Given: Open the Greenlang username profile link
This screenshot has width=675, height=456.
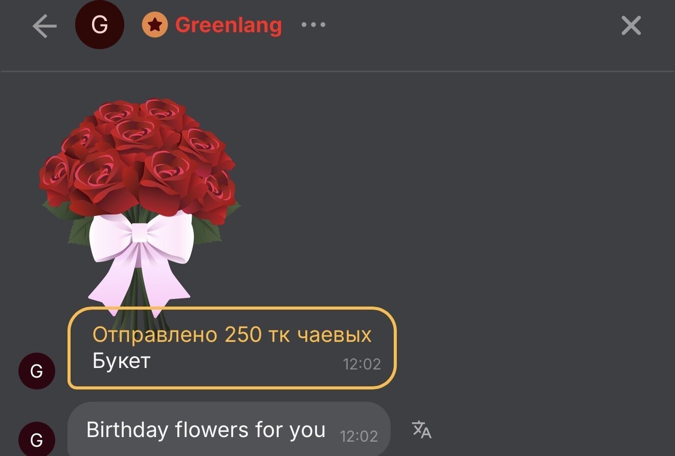Looking at the screenshot, I should pos(228,25).
